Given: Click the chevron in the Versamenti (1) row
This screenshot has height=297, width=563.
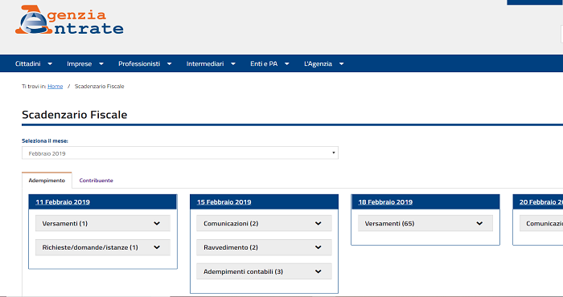Looking at the screenshot, I should point(157,223).
